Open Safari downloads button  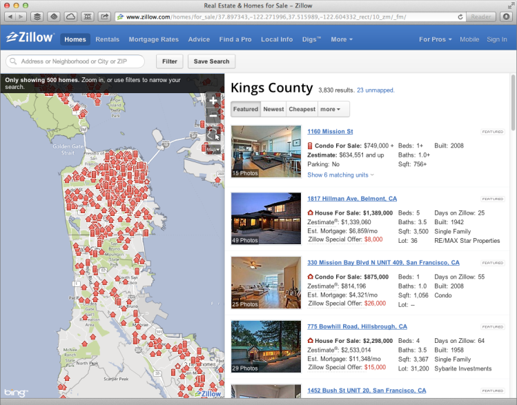click(x=507, y=17)
